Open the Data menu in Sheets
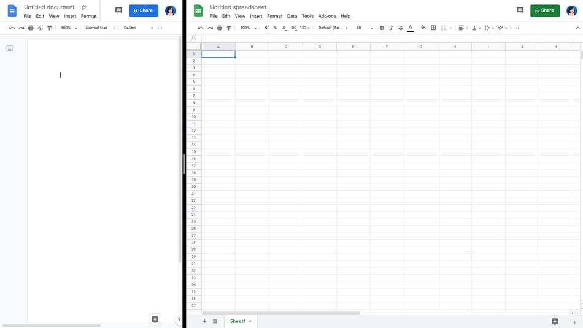The width and height of the screenshot is (583, 328). tap(292, 16)
